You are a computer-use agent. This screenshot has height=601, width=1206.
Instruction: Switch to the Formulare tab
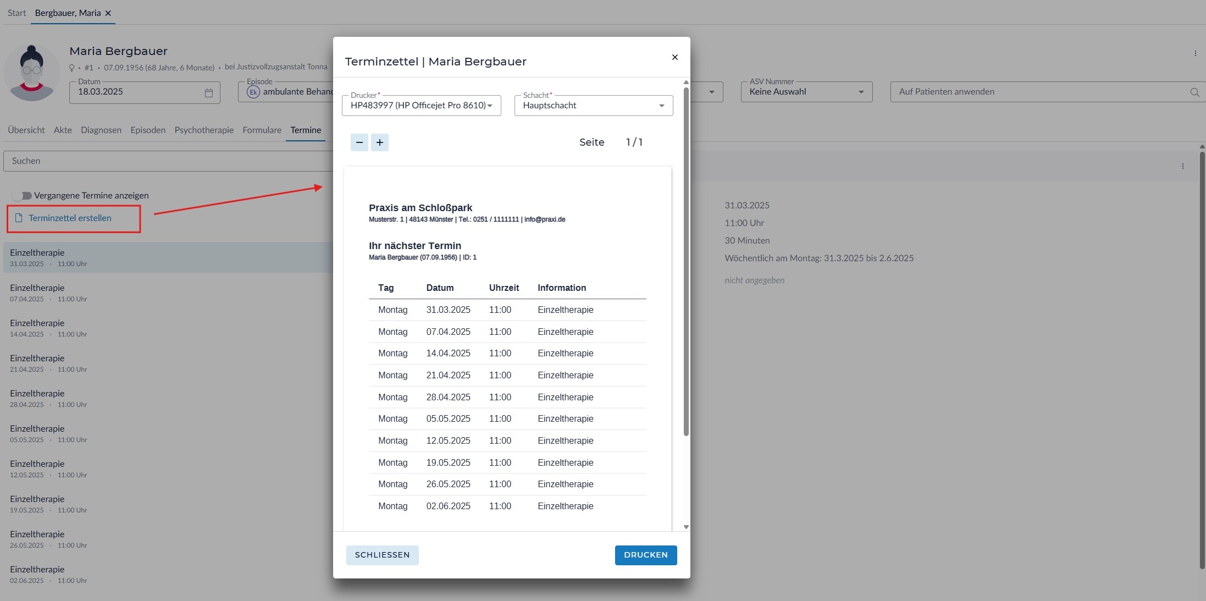tap(262, 130)
